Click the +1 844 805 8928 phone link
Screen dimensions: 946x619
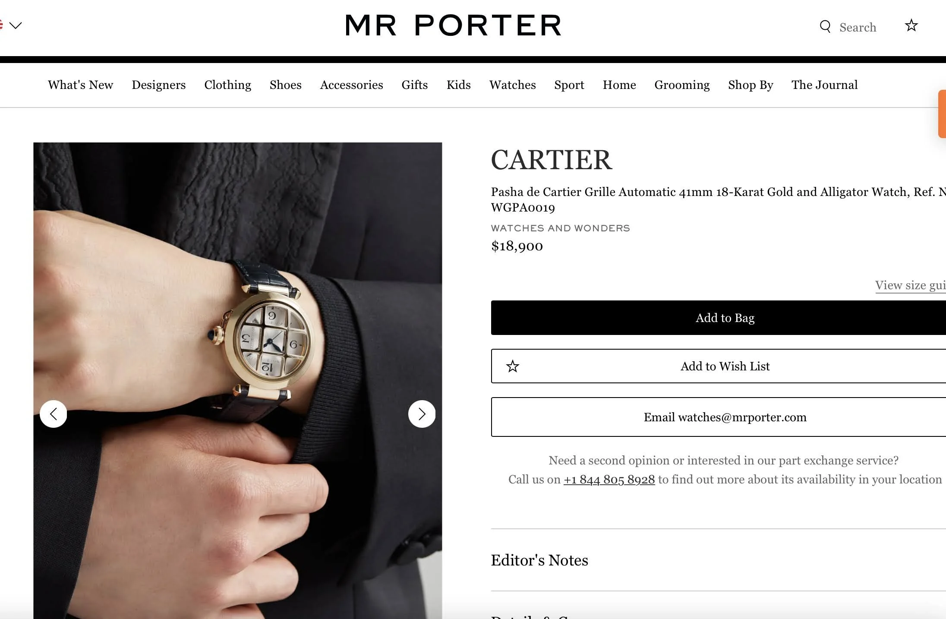pos(609,480)
